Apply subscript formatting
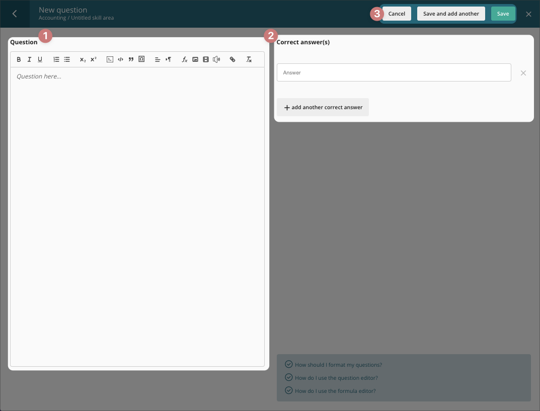Screen dimensions: 540x411 (x=83, y=59)
